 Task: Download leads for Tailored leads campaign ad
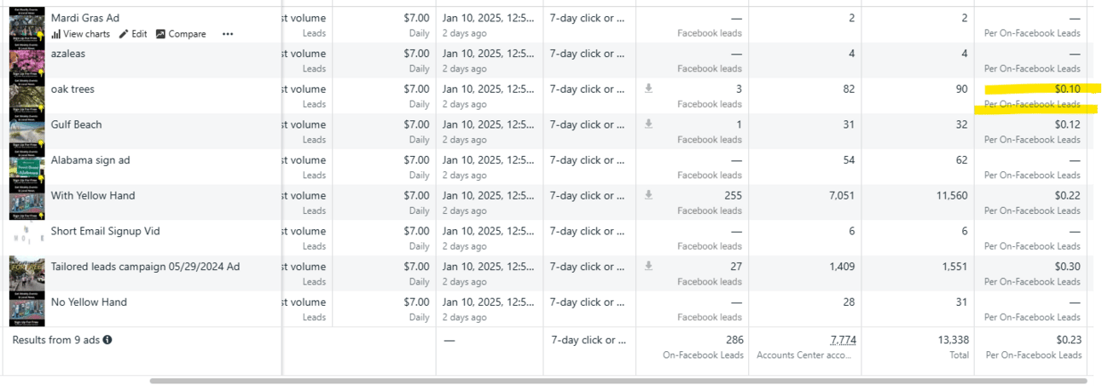coord(648,266)
